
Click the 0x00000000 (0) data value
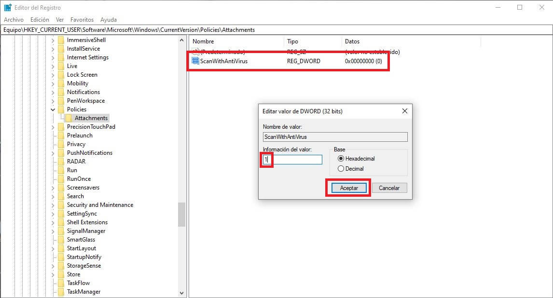point(364,61)
